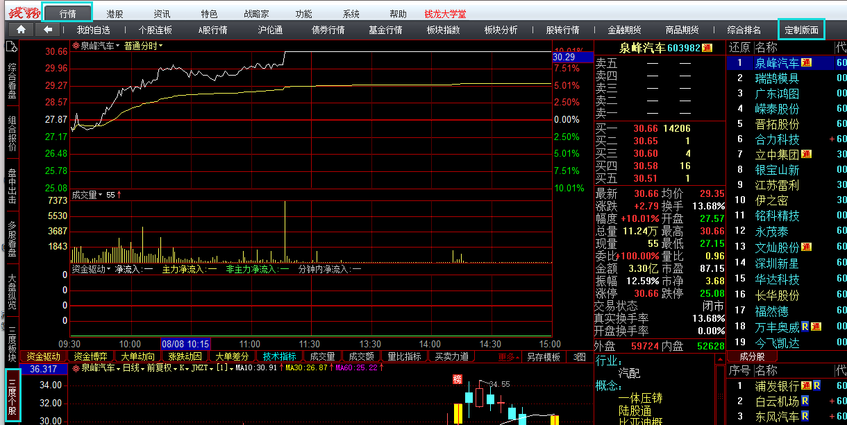The height and width of the screenshot is (425, 847).
Task: Expand the 更多 dropdown in indicator tabs
Action: [509, 357]
